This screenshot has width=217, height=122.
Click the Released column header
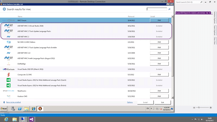click(x=131, y=17)
